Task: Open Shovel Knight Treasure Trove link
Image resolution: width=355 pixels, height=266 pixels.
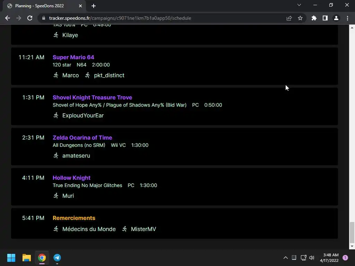Action: [92, 97]
